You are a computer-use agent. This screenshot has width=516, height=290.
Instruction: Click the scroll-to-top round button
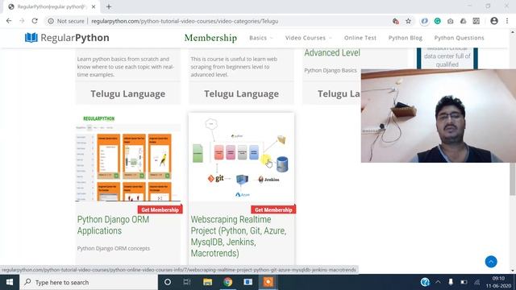[x=491, y=262]
